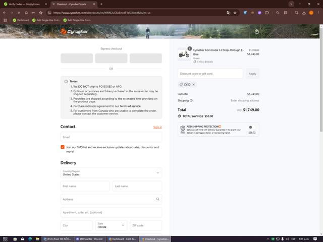Image resolution: width=323 pixels, height=242 pixels.
Task: Open the tab search dropdown in title bar
Action: point(291,4)
